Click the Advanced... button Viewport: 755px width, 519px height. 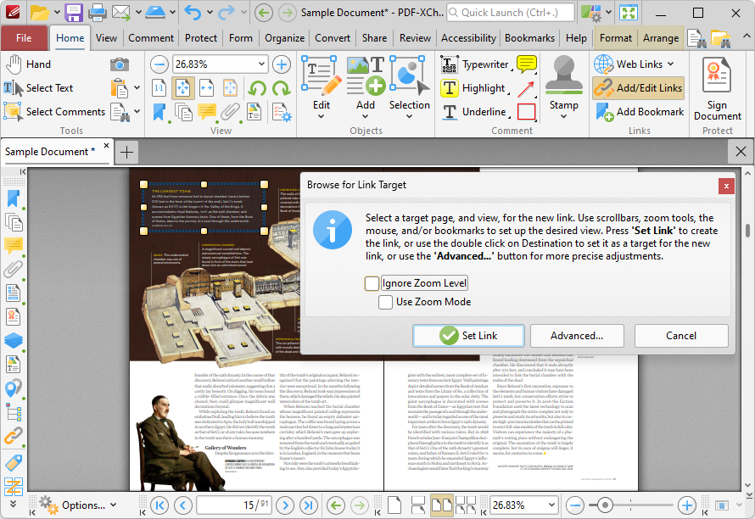tap(577, 336)
